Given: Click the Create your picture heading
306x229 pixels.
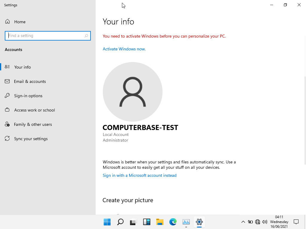Looking at the screenshot, I should point(128,200).
